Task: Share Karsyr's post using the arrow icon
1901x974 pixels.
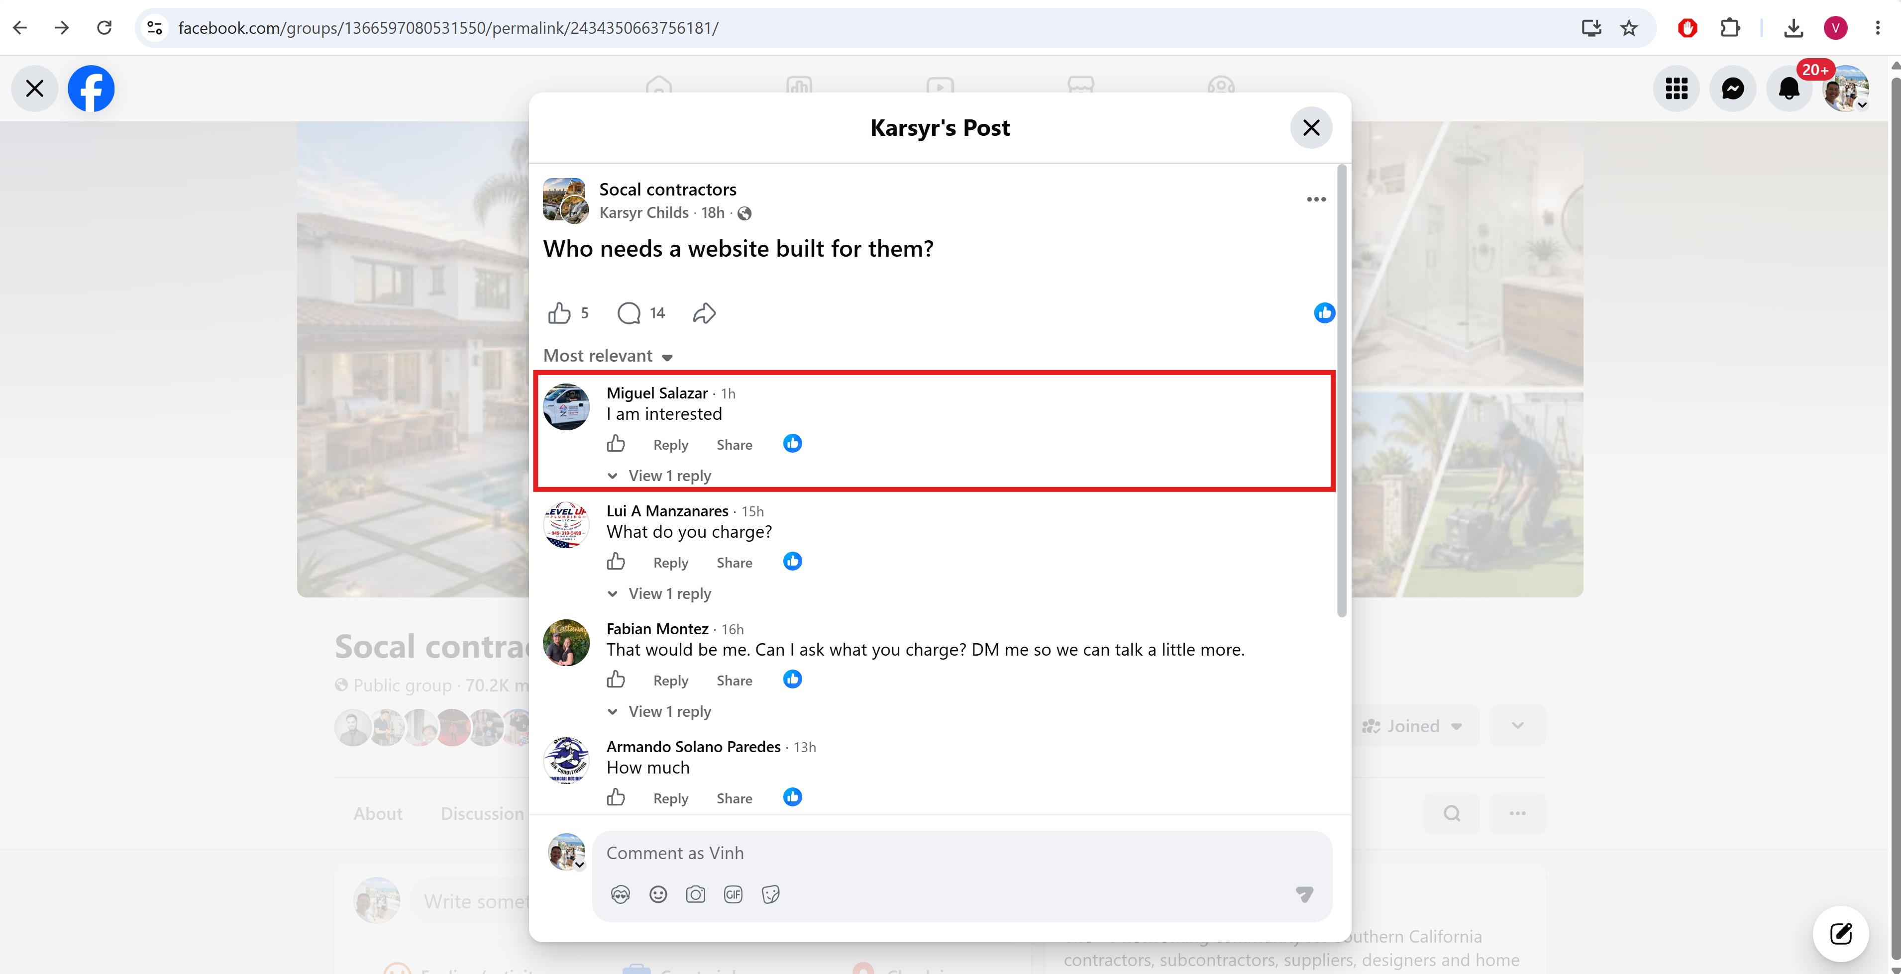Action: coord(705,313)
